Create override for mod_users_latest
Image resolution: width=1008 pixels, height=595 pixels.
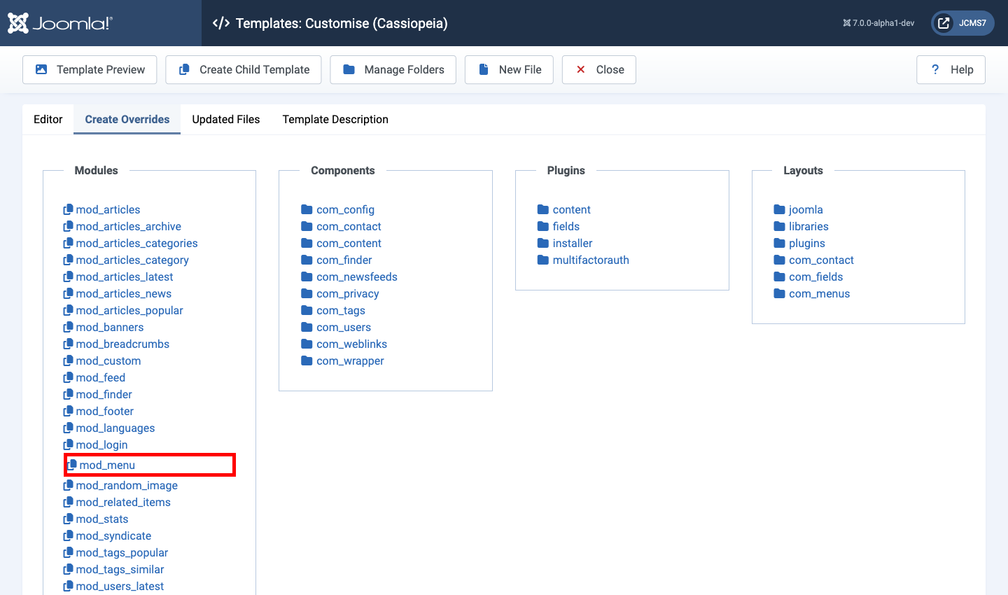click(x=113, y=586)
